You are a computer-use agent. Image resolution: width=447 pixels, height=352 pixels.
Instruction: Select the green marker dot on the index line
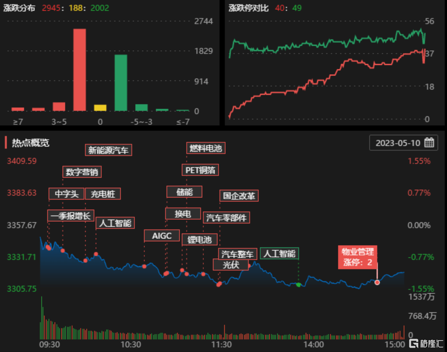(x=299, y=285)
